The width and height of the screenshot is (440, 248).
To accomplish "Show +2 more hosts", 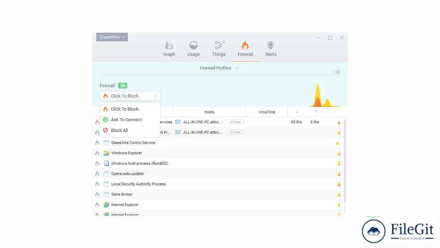I will [x=235, y=122].
